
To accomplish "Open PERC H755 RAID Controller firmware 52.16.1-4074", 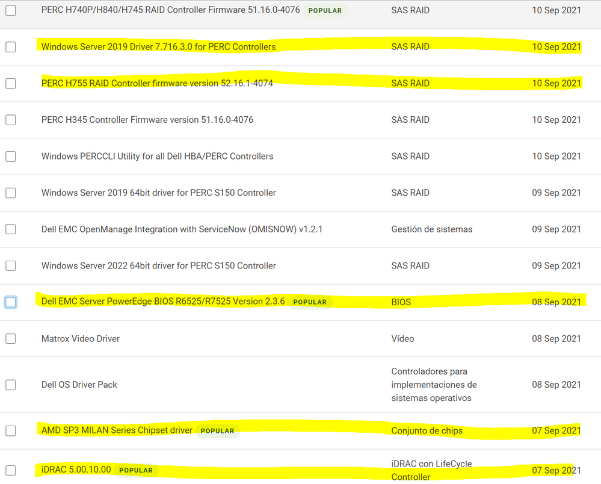I will pos(157,83).
